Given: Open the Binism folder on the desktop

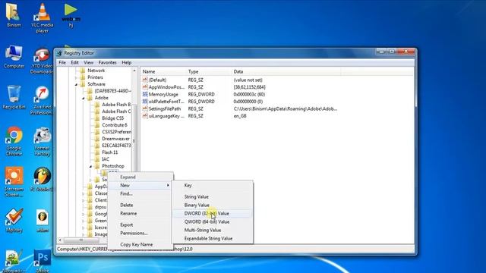Looking at the screenshot, I should [x=14, y=14].
